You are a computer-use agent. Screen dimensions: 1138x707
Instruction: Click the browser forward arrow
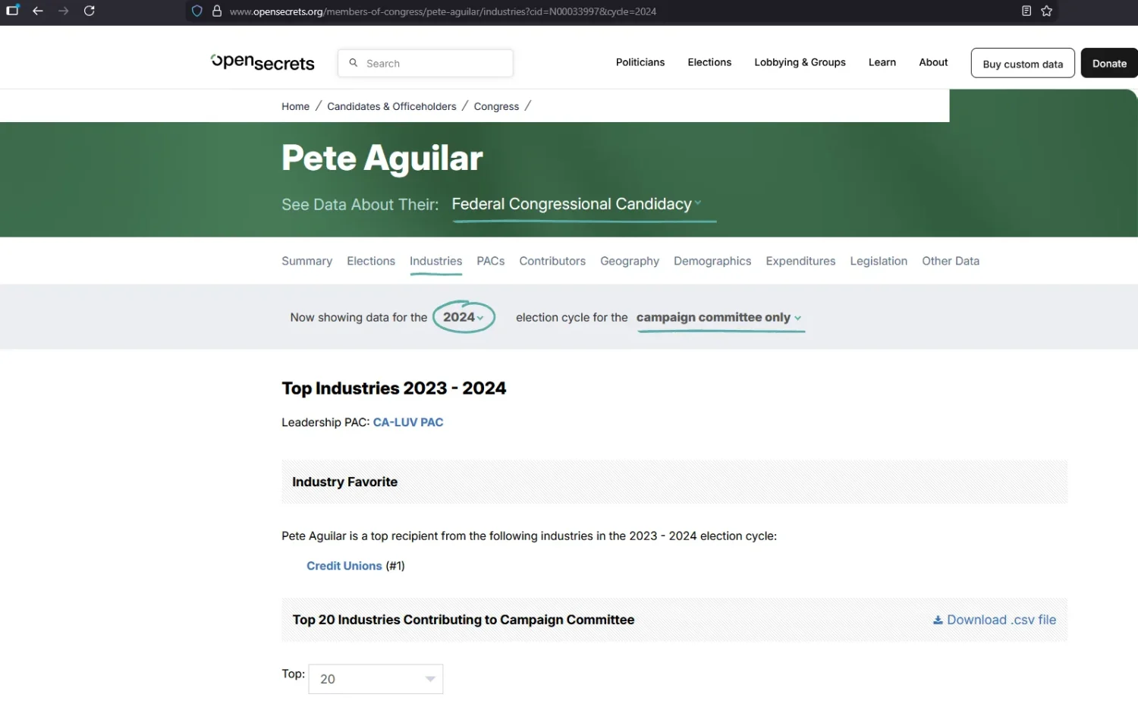[64, 11]
